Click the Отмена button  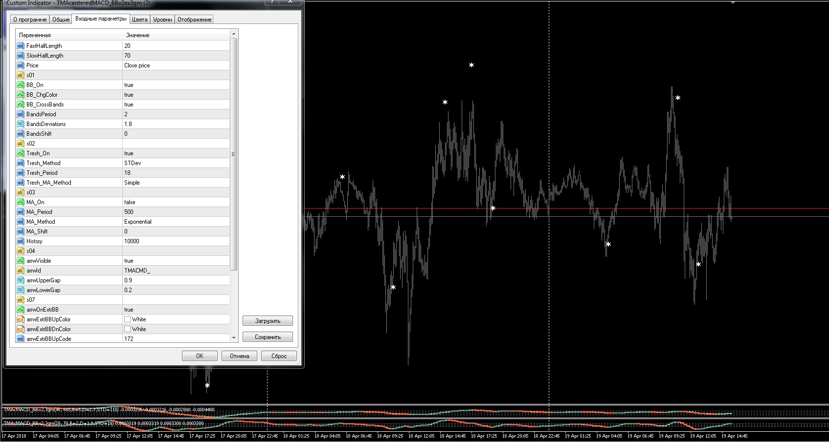tap(240, 356)
